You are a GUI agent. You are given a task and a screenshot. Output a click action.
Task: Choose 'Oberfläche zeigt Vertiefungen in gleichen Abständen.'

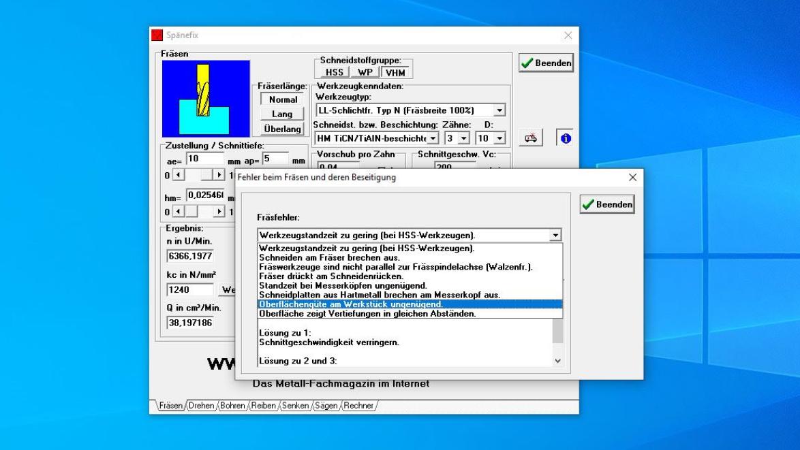[x=410, y=313]
